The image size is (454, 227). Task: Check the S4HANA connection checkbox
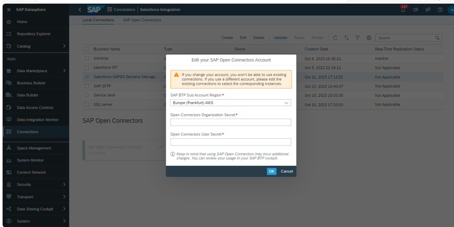(x=87, y=58)
